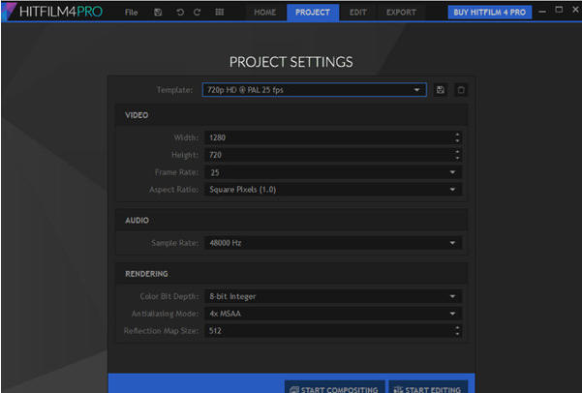Save the current template with the disk icon
This screenshot has width=582, height=393.
pyautogui.click(x=442, y=90)
